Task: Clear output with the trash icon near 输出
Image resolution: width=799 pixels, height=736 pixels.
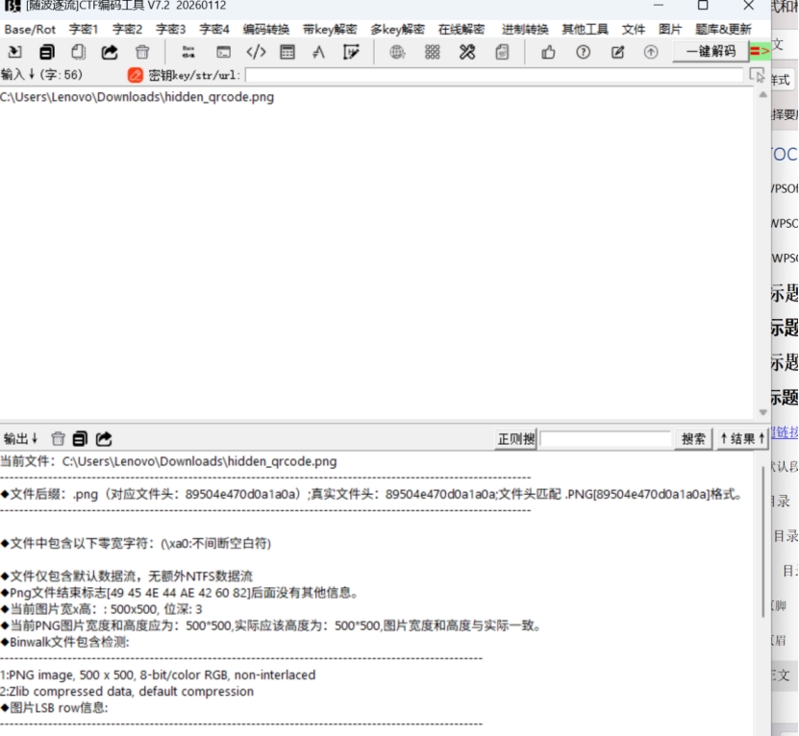Action: point(58,438)
